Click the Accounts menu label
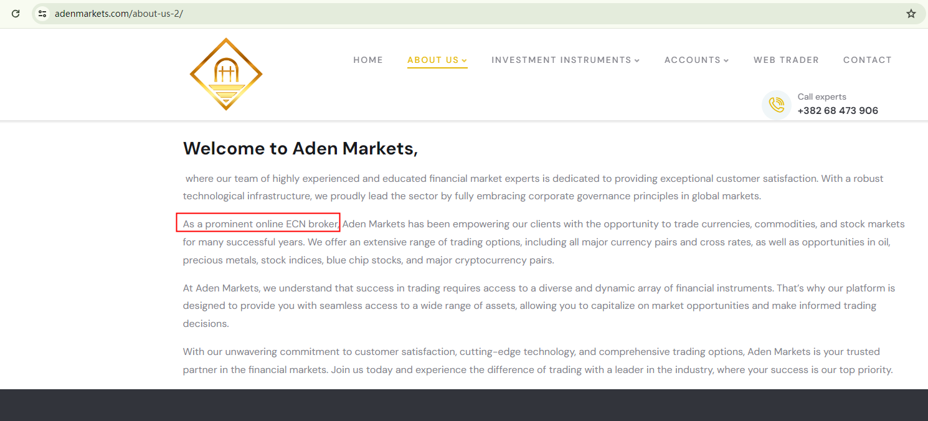The height and width of the screenshot is (421, 928). click(x=692, y=60)
